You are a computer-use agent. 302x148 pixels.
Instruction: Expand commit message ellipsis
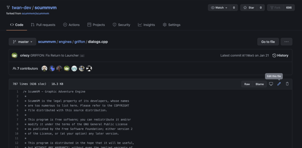coord(82,56)
